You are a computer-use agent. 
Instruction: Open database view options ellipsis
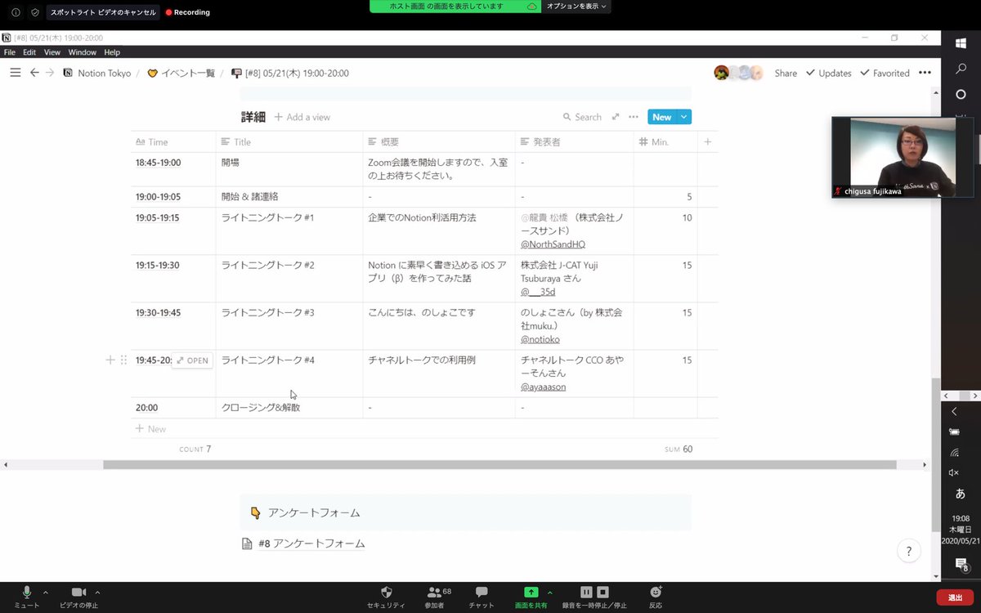[634, 117]
